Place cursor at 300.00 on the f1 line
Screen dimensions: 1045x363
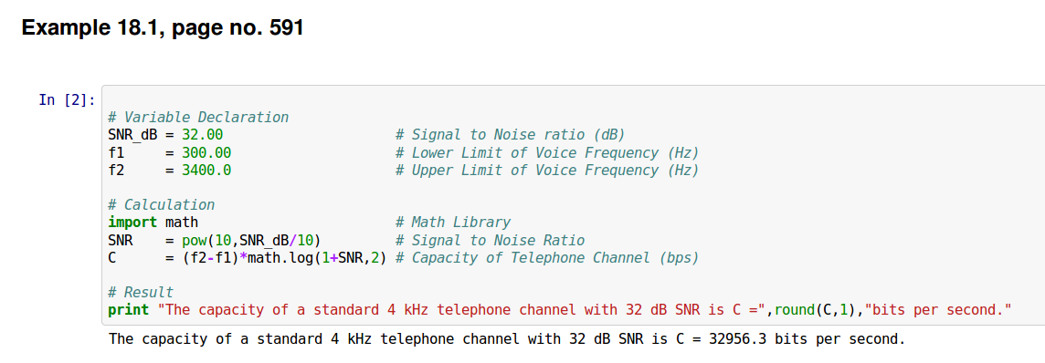coord(206,153)
